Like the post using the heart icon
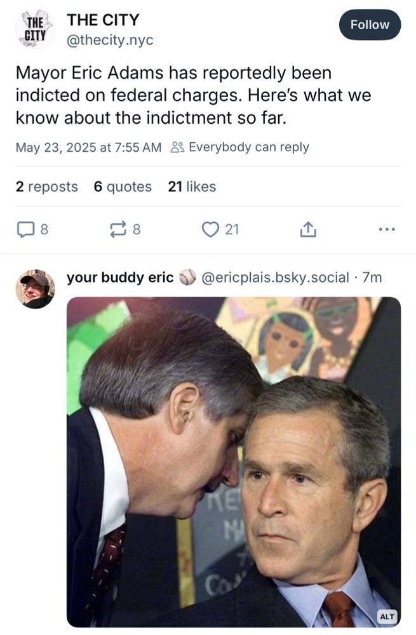The height and width of the screenshot is (635, 416). point(210,230)
